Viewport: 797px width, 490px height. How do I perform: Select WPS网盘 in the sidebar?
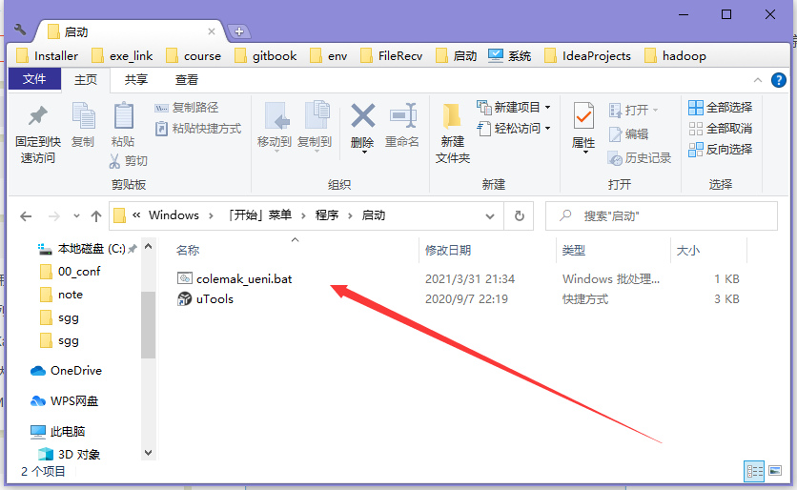[64, 401]
